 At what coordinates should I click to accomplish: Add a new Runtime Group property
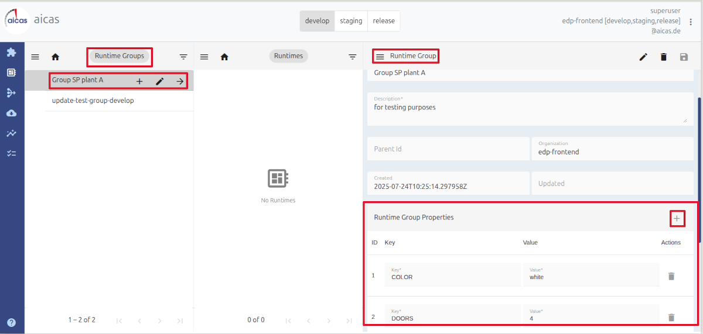pos(677,218)
